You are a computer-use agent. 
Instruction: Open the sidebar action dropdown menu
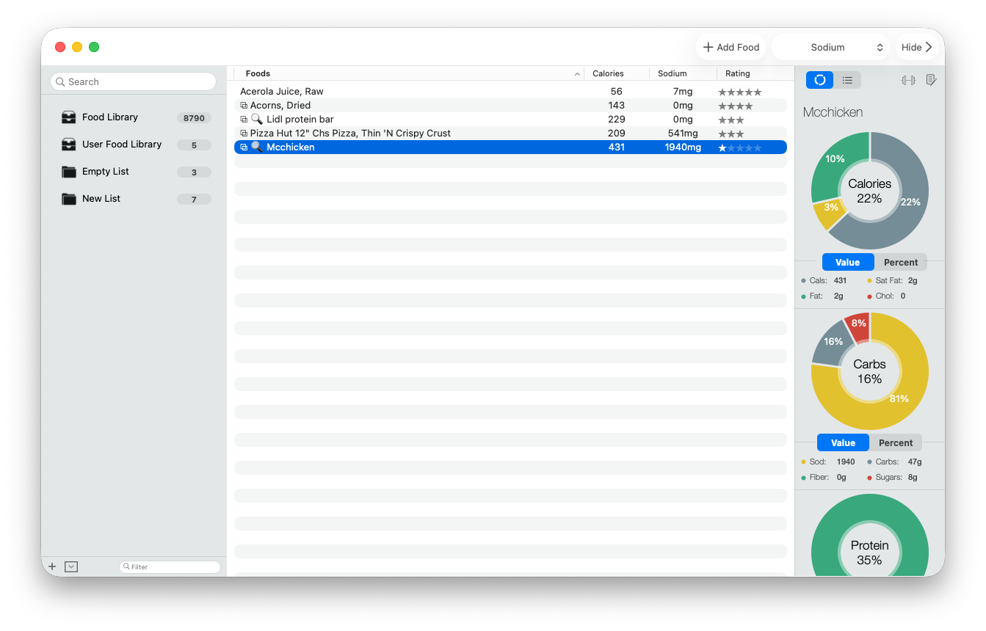[71, 566]
